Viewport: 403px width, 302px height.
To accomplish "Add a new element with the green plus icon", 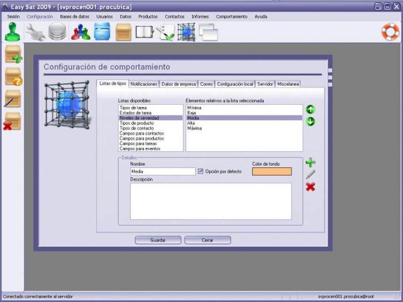I will click(311, 162).
